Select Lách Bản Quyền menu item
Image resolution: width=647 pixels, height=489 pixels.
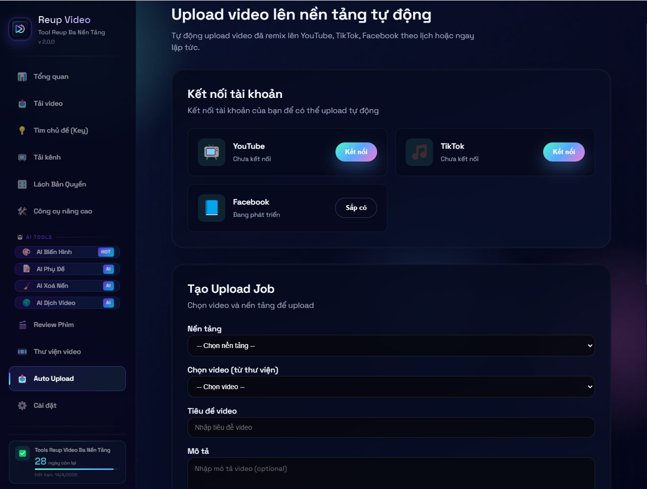click(59, 185)
